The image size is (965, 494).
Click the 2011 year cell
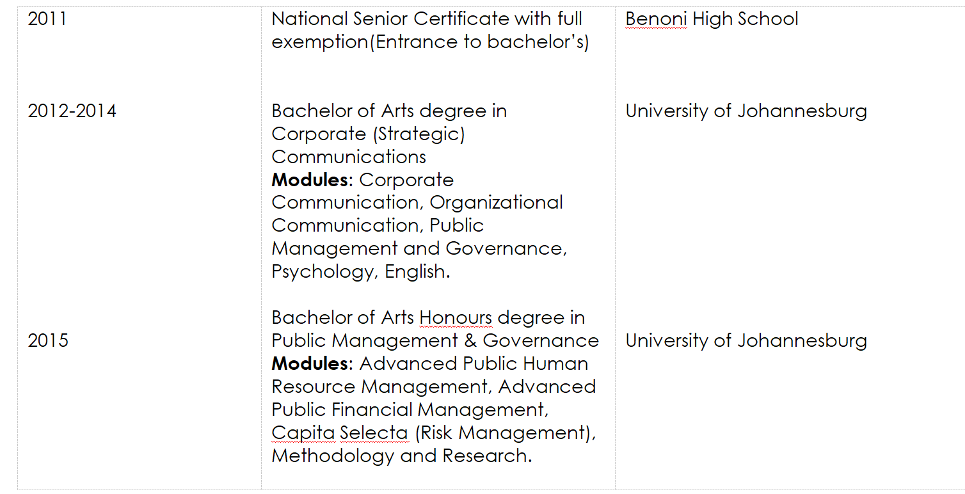[x=47, y=19]
